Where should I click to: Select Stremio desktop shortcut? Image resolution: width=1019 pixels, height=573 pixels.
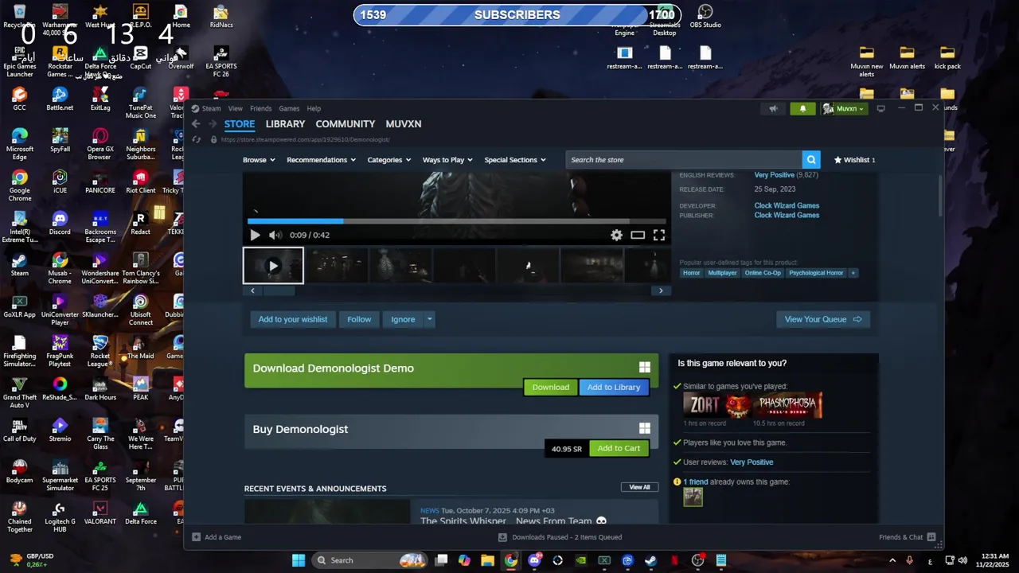point(60,430)
